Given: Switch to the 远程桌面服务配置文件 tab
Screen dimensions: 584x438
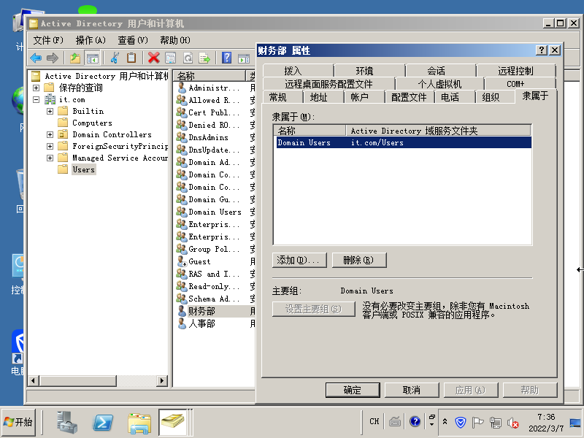Looking at the screenshot, I should coord(328,84).
